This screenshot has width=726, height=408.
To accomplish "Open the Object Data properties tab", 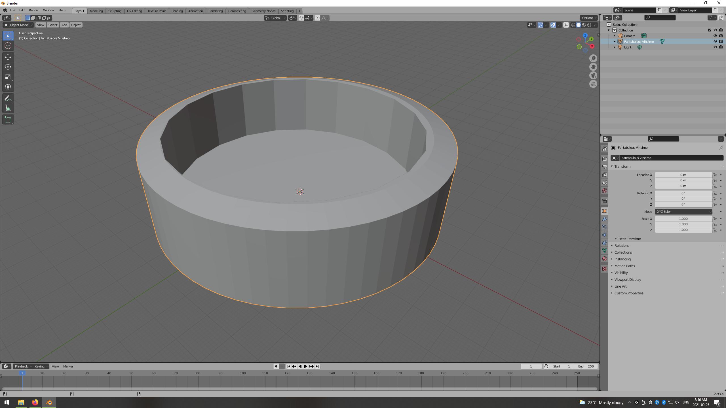I will click(x=605, y=251).
